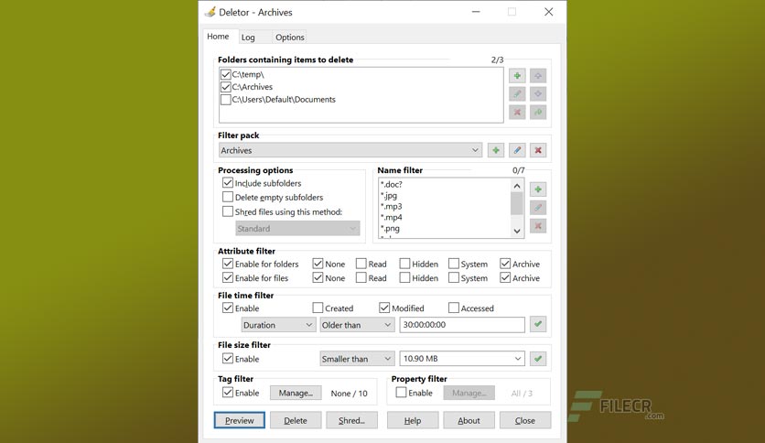The width and height of the screenshot is (765, 443).
Task: Open the Archives filter pack dropdown
Action: pyautogui.click(x=350, y=150)
